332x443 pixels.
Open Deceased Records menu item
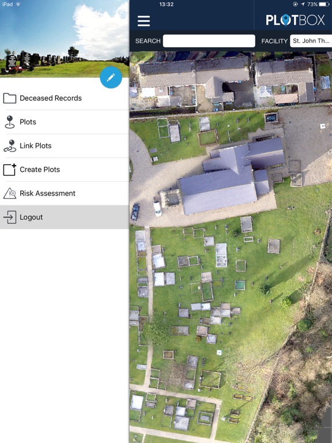[x=65, y=98]
